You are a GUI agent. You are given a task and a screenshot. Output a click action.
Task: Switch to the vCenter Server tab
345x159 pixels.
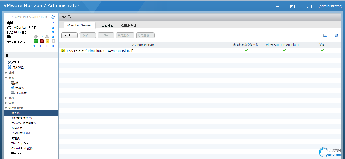[x=79, y=25]
